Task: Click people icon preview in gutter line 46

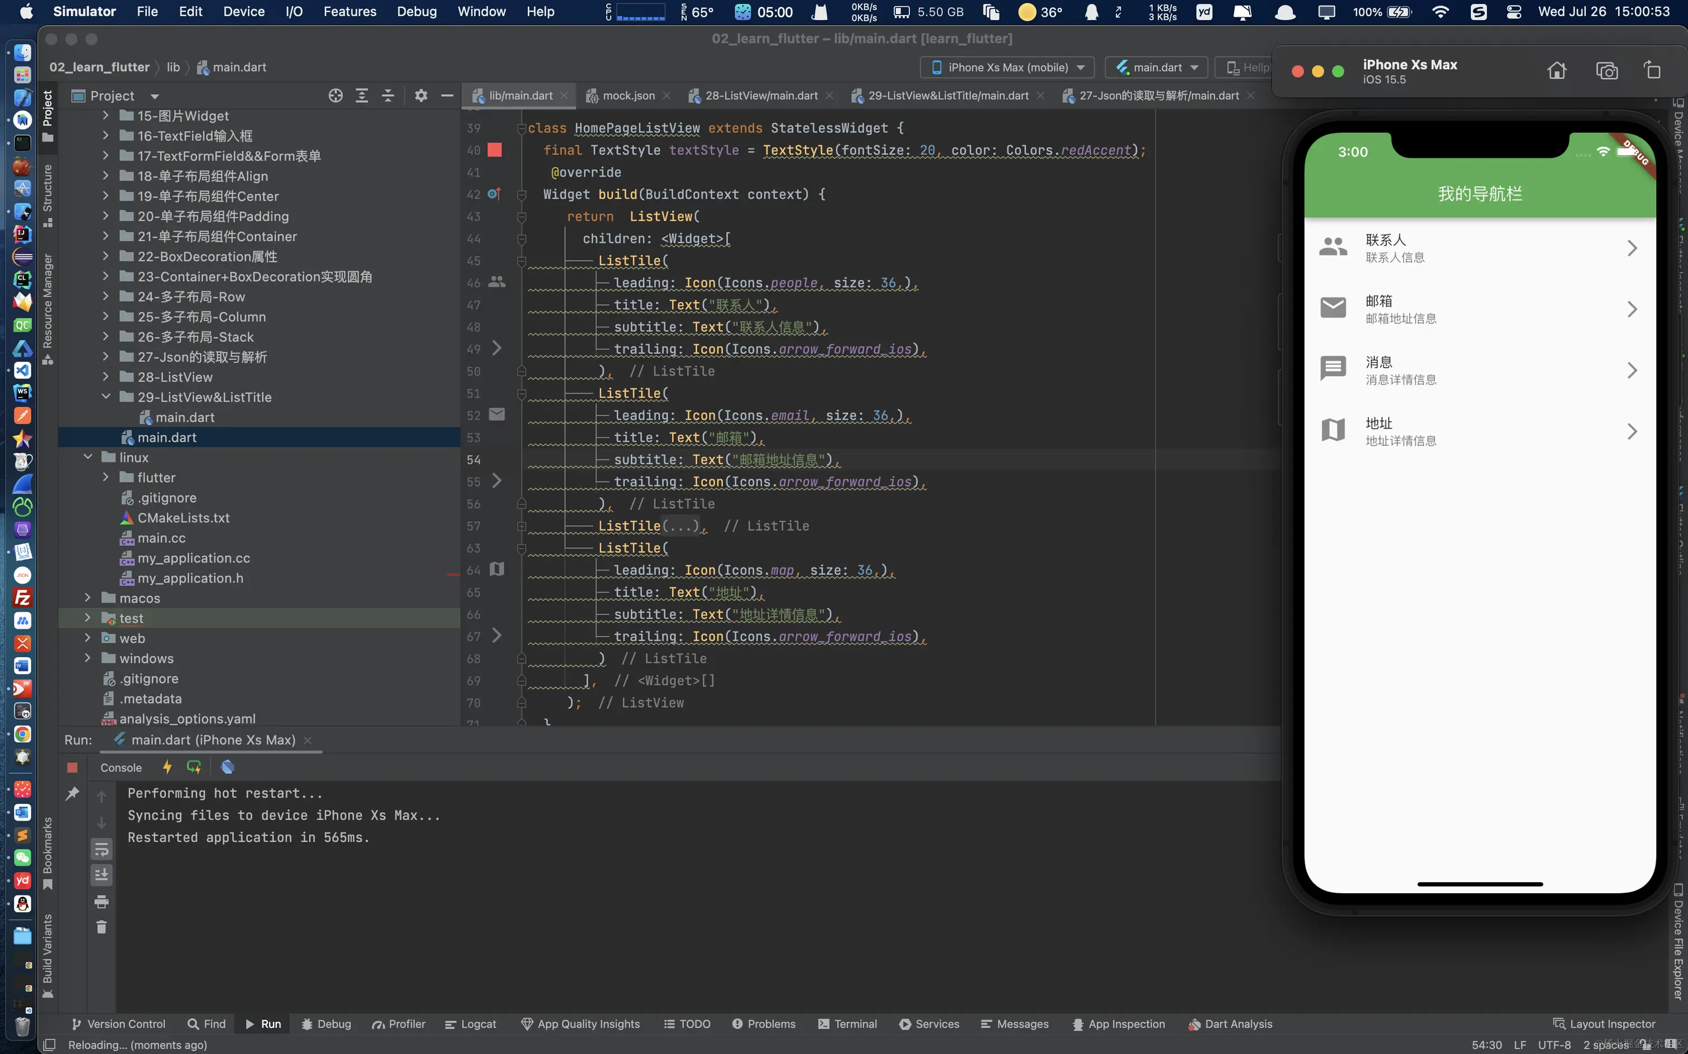Action: (497, 282)
